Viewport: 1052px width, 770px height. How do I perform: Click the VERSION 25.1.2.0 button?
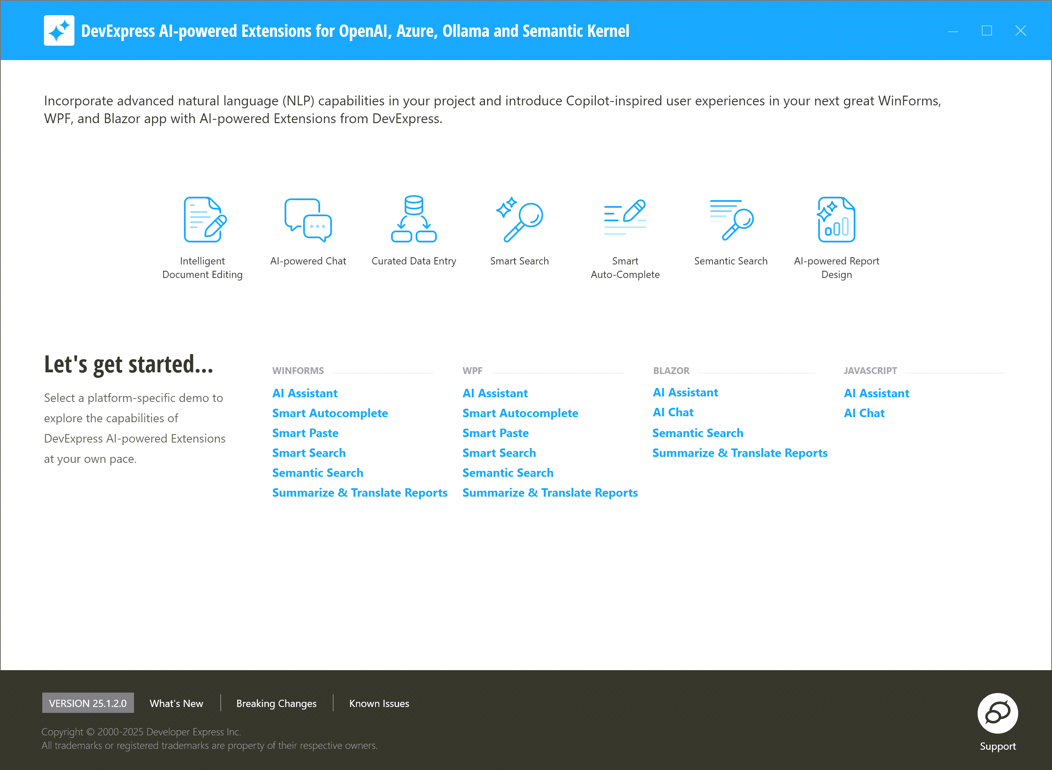click(88, 703)
